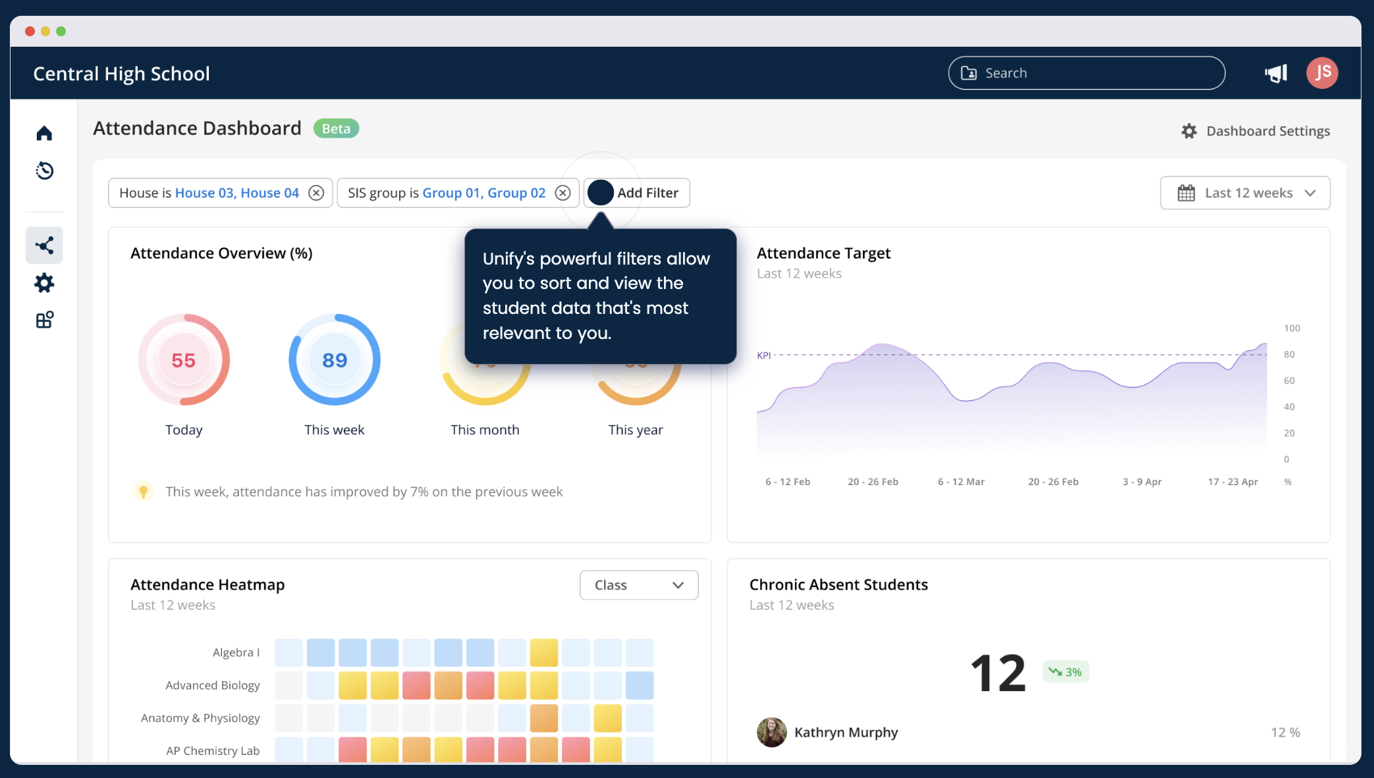
Task: Expand the Class dropdown on Attendance Heatmap
Action: (638, 584)
